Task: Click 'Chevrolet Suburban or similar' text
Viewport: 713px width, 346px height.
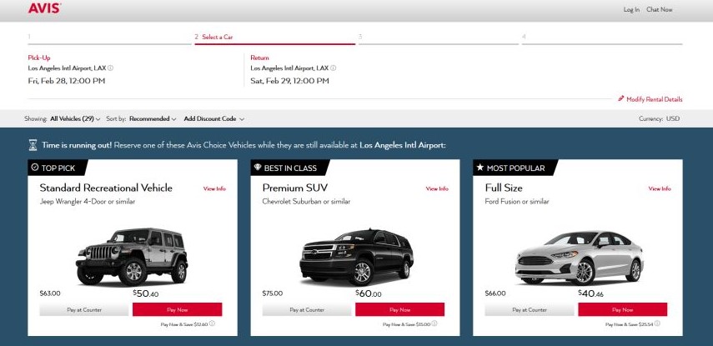Action: [x=306, y=202]
